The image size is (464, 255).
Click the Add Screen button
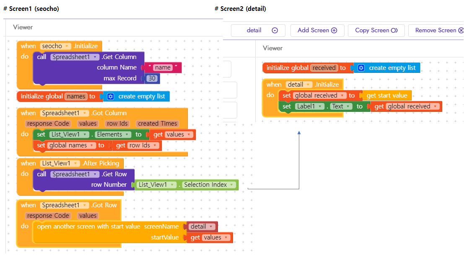click(317, 31)
